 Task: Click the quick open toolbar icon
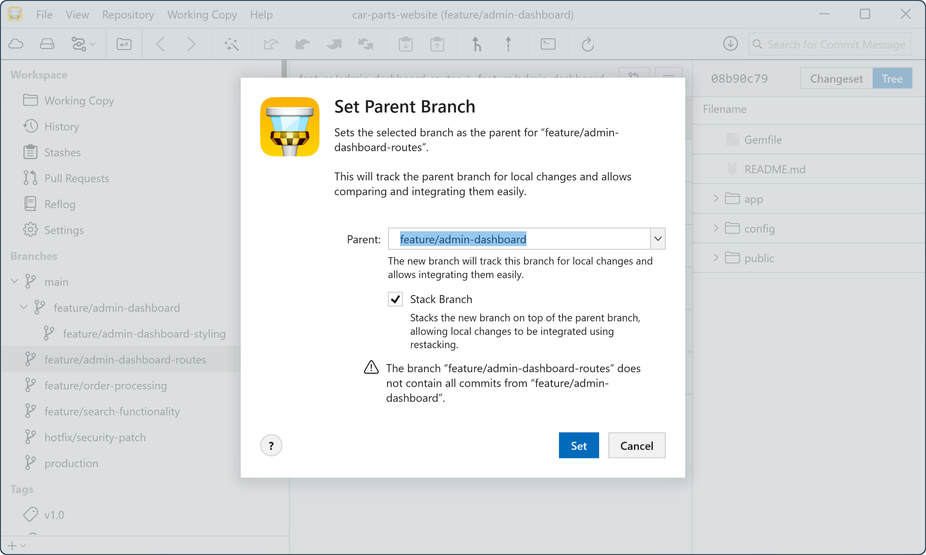coord(124,44)
